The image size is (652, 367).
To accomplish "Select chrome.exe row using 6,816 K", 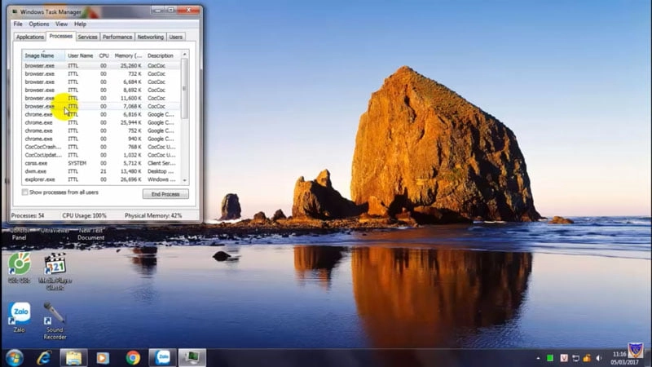I will point(101,114).
